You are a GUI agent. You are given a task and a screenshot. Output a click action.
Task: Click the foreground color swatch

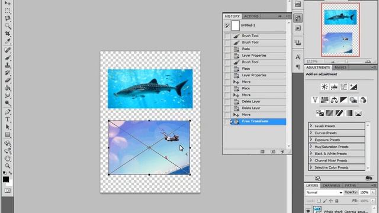point(6,179)
